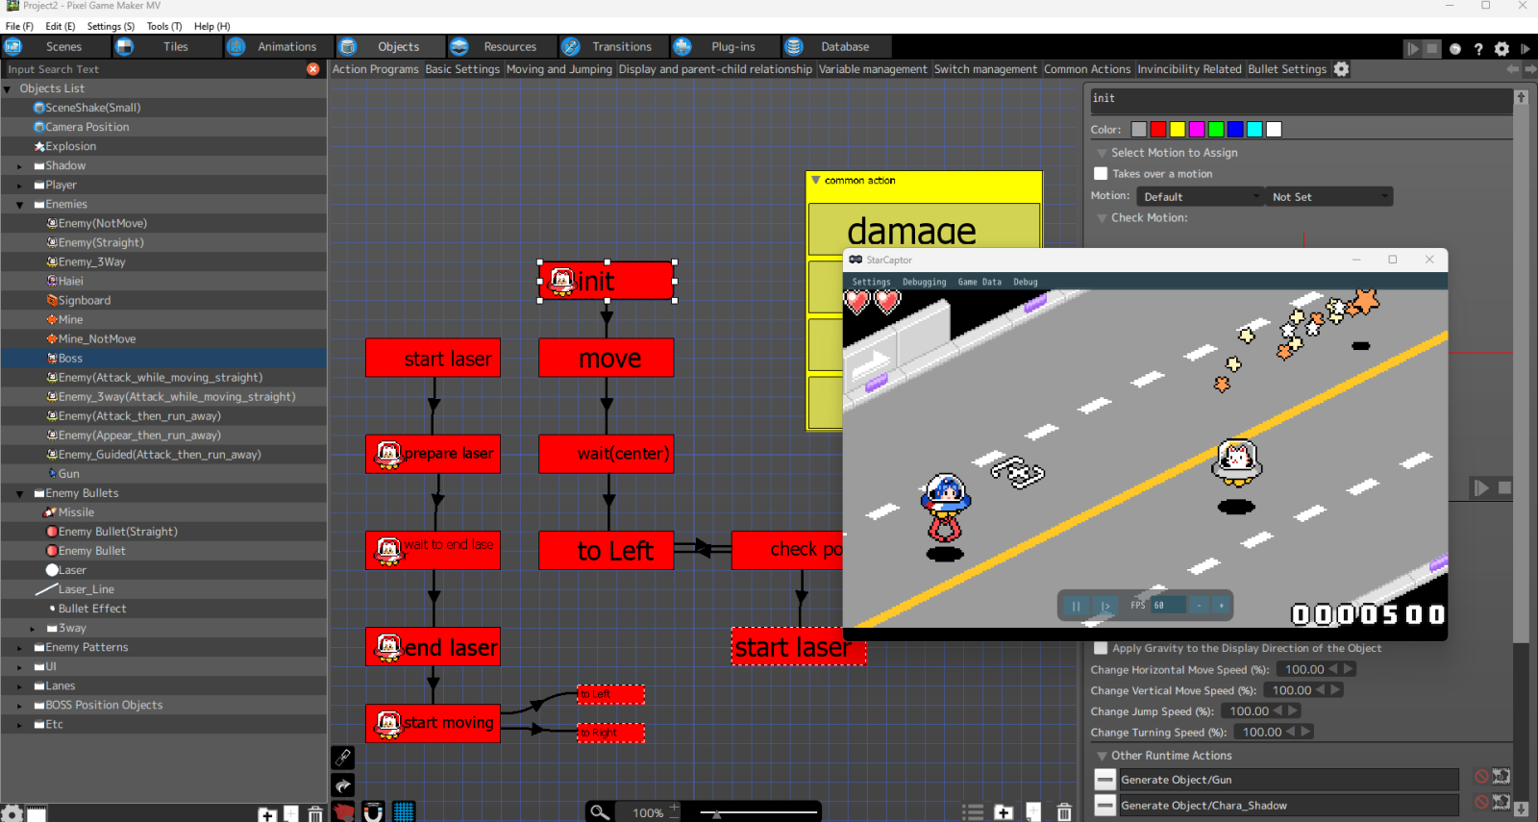Delete selected object with trash icon

pos(315,814)
